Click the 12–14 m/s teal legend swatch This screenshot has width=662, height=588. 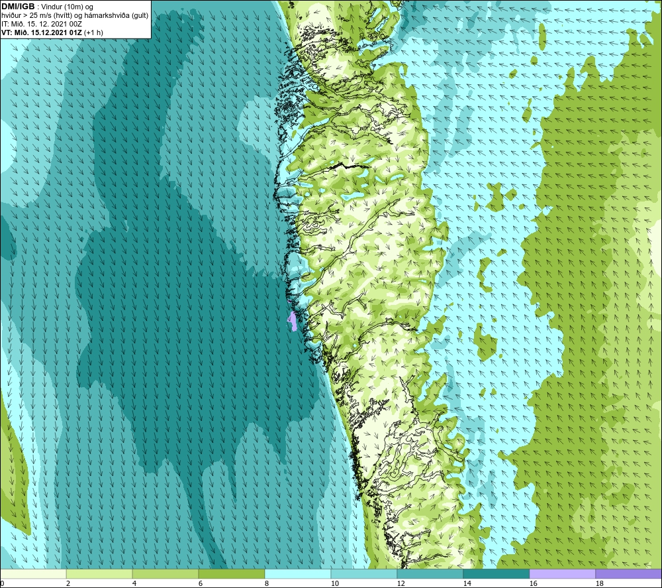click(430, 573)
